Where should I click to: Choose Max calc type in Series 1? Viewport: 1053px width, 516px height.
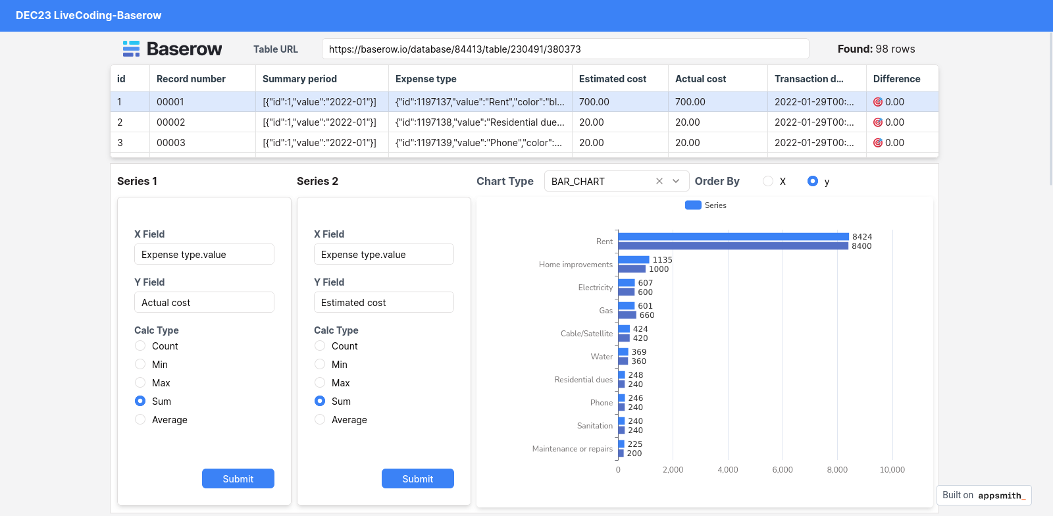140,383
